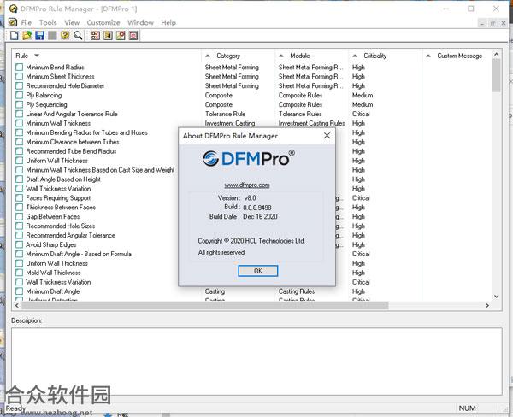Close the About DFMPro Rule Manager dialog
Image resolution: width=513 pixels, height=417 pixels.
point(327,135)
